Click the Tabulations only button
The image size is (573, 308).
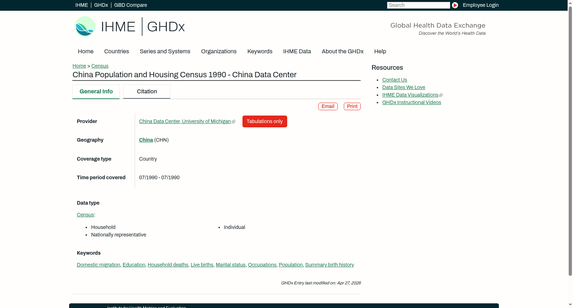(265, 121)
